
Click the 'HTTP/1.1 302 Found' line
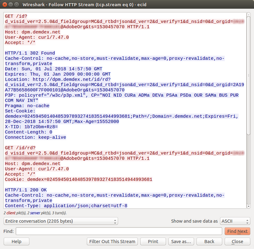pyautogui.click(x=30, y=53)
